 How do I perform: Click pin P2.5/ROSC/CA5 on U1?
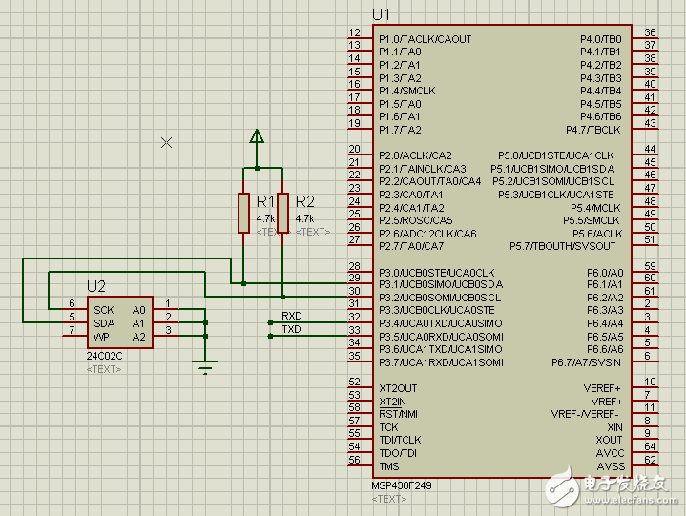(416, 220)
